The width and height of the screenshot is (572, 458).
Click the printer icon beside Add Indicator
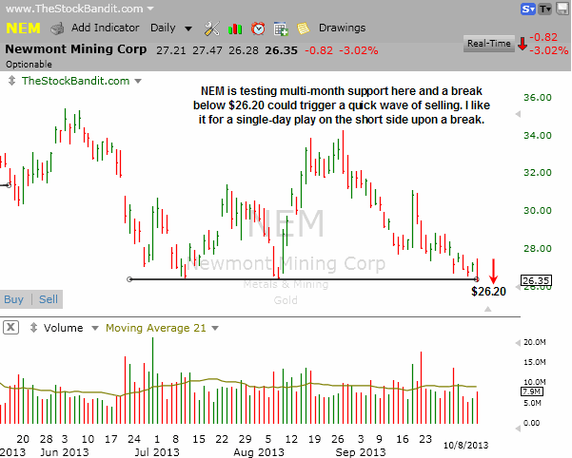57,29
